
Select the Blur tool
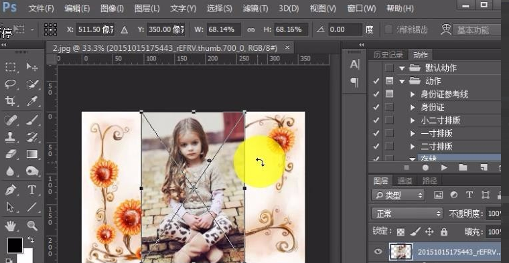(11, 171)
